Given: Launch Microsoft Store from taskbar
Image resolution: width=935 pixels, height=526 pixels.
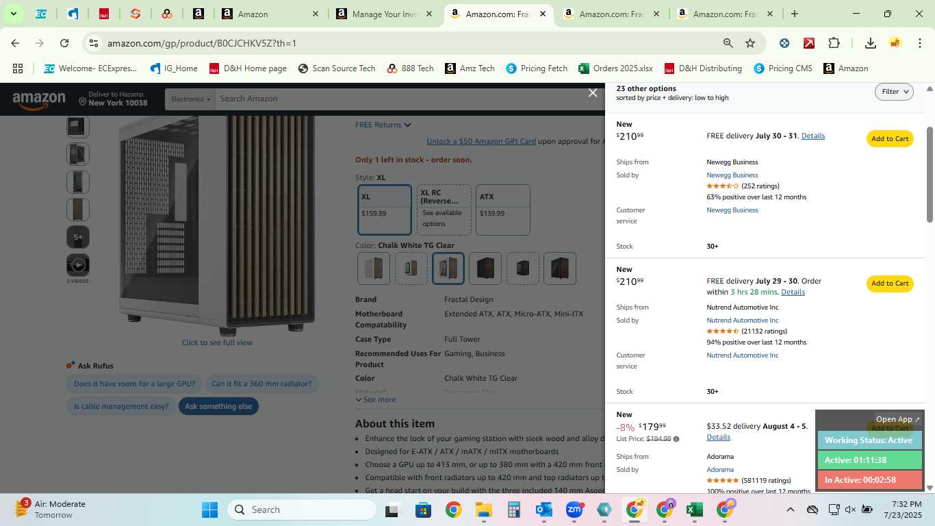Looking at the screenshot, I should point(423,510).
